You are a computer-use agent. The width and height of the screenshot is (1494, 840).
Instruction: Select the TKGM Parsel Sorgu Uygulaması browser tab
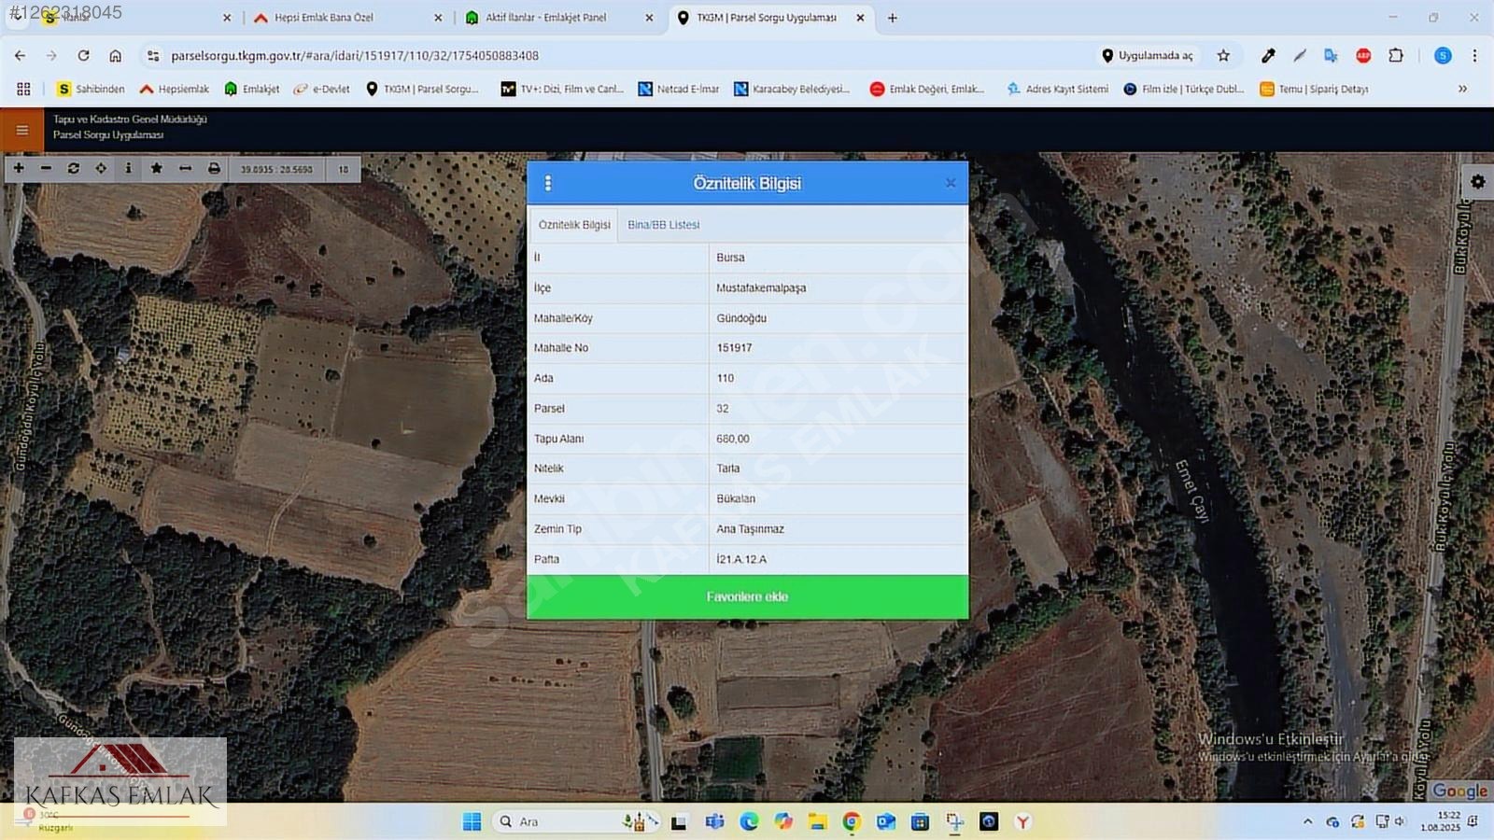click(x=767, y=18)
